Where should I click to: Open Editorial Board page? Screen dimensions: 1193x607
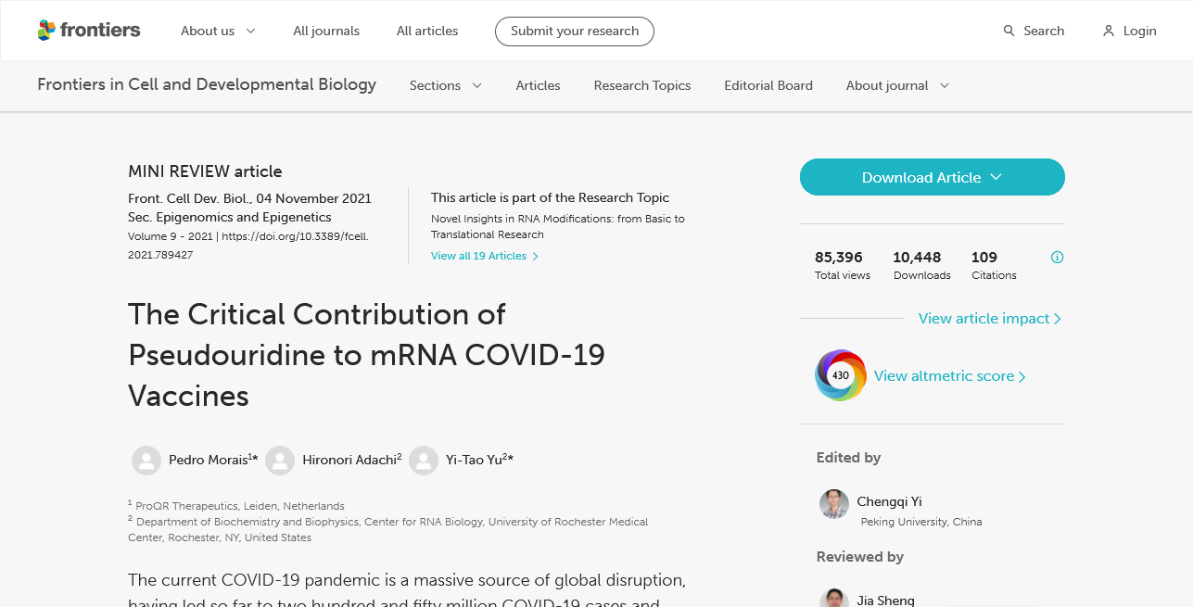(768, 85)
